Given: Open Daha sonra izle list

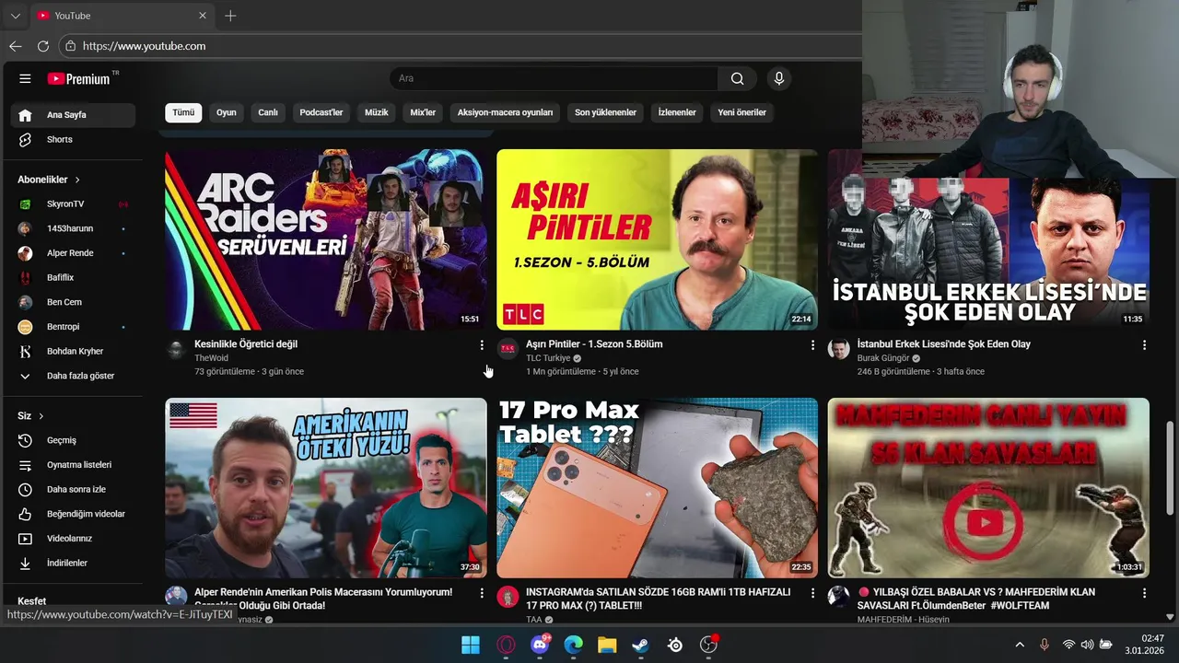Looking at the screenshot, I should (73, 490).
